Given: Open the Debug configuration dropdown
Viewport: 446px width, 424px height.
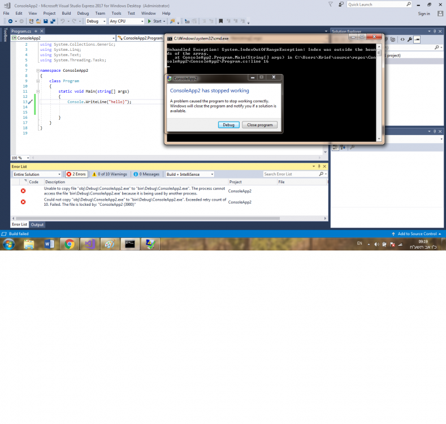Looking at the screenshot, I should click(95, 21).
